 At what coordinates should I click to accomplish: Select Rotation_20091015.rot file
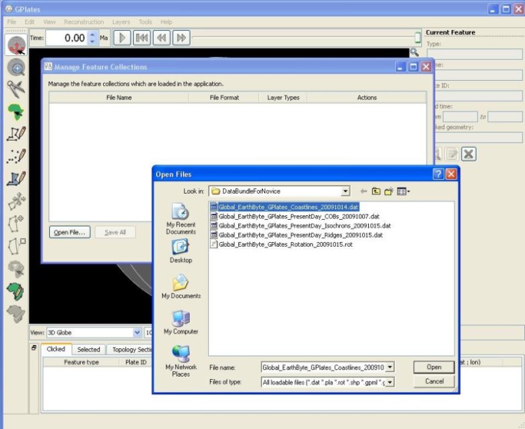pyautogui.click(x=281, y=245)
